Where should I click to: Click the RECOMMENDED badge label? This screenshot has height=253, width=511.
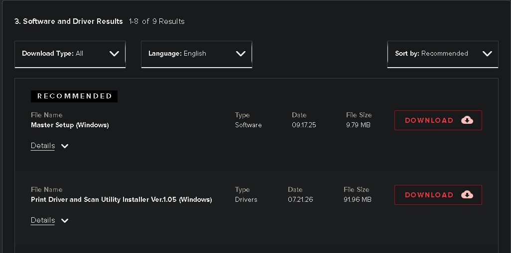74,96
